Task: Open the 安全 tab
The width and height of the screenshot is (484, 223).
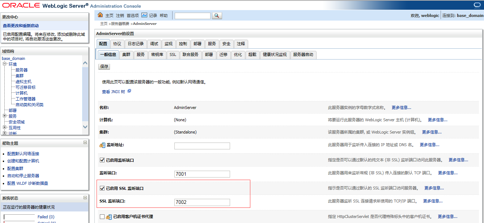Action: pos(226,44)
